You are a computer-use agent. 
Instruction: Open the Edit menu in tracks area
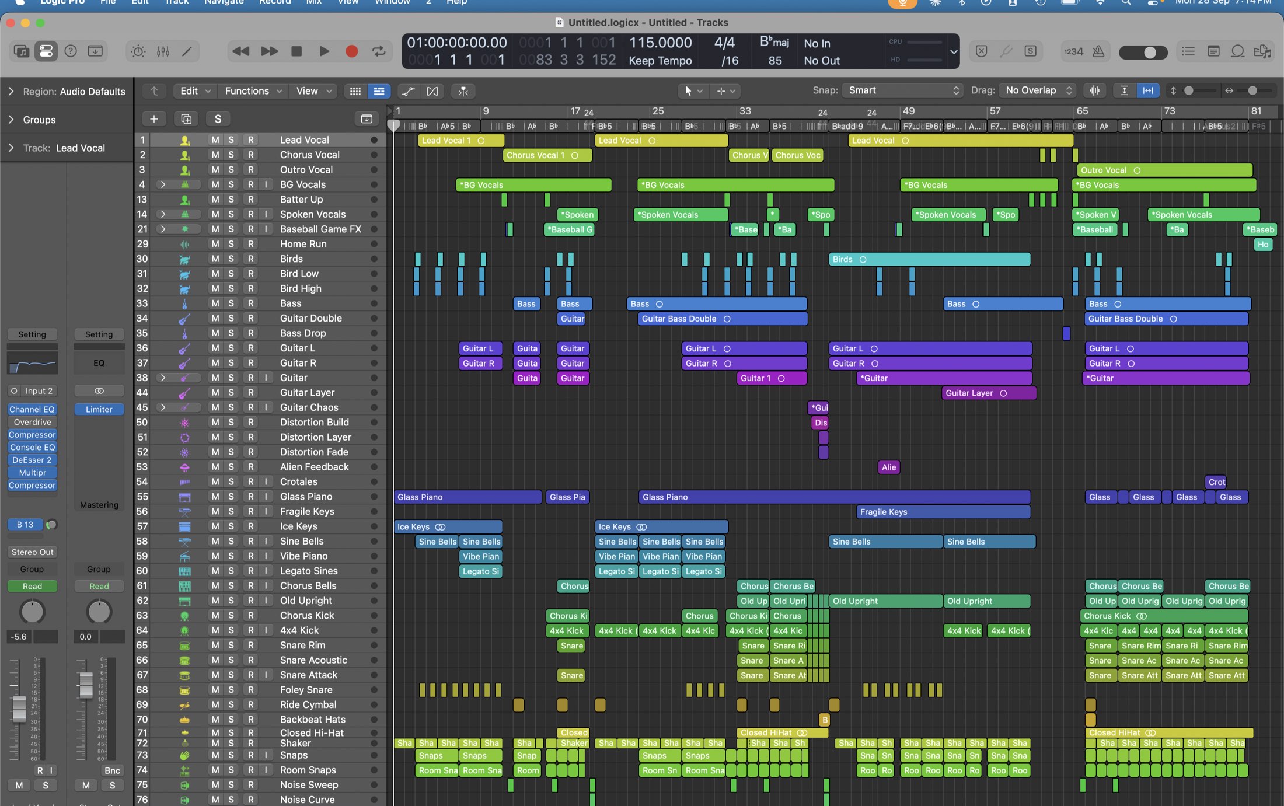point(195,91)
